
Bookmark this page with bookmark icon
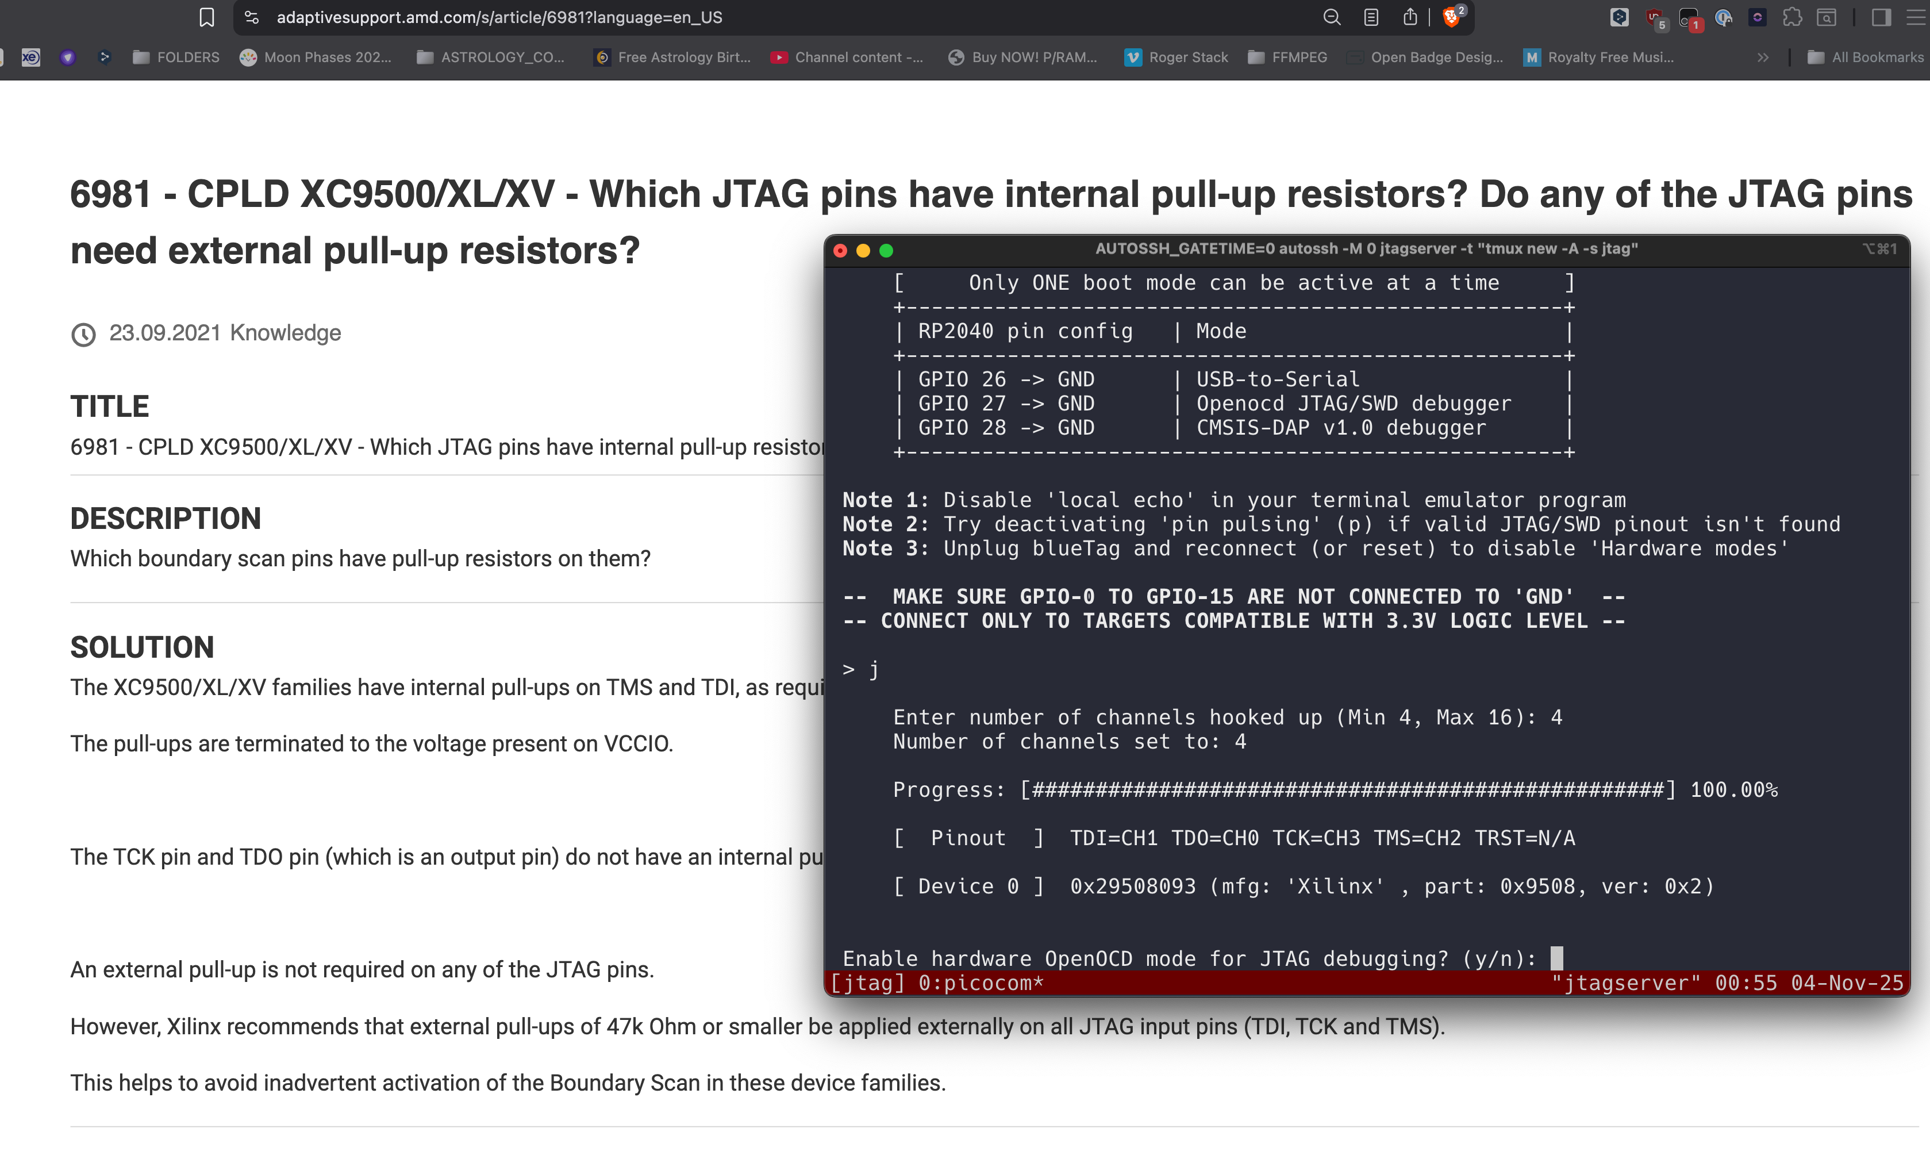click(206, 17)
